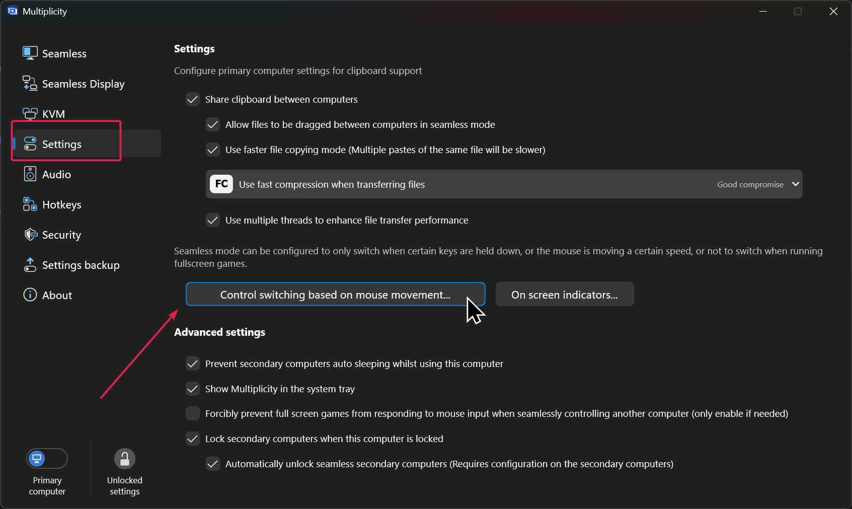The width and height of the screenshot is (852, 509).
Task: Toggle the Primary computer switch
Action: [x=47, y=459]
